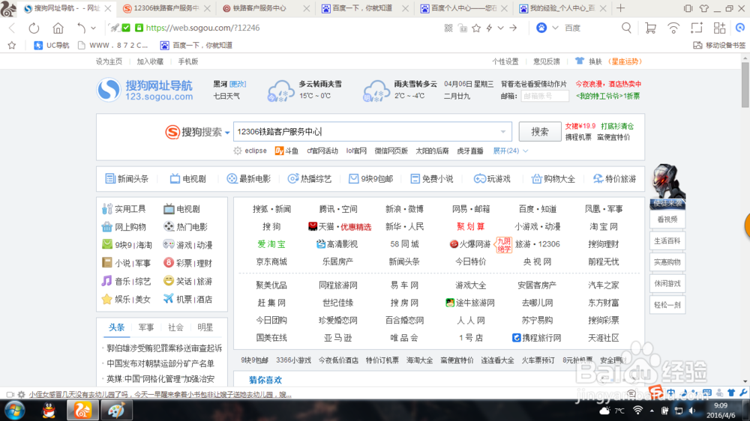Open new tab with plus icon

(x=621, y=8)
